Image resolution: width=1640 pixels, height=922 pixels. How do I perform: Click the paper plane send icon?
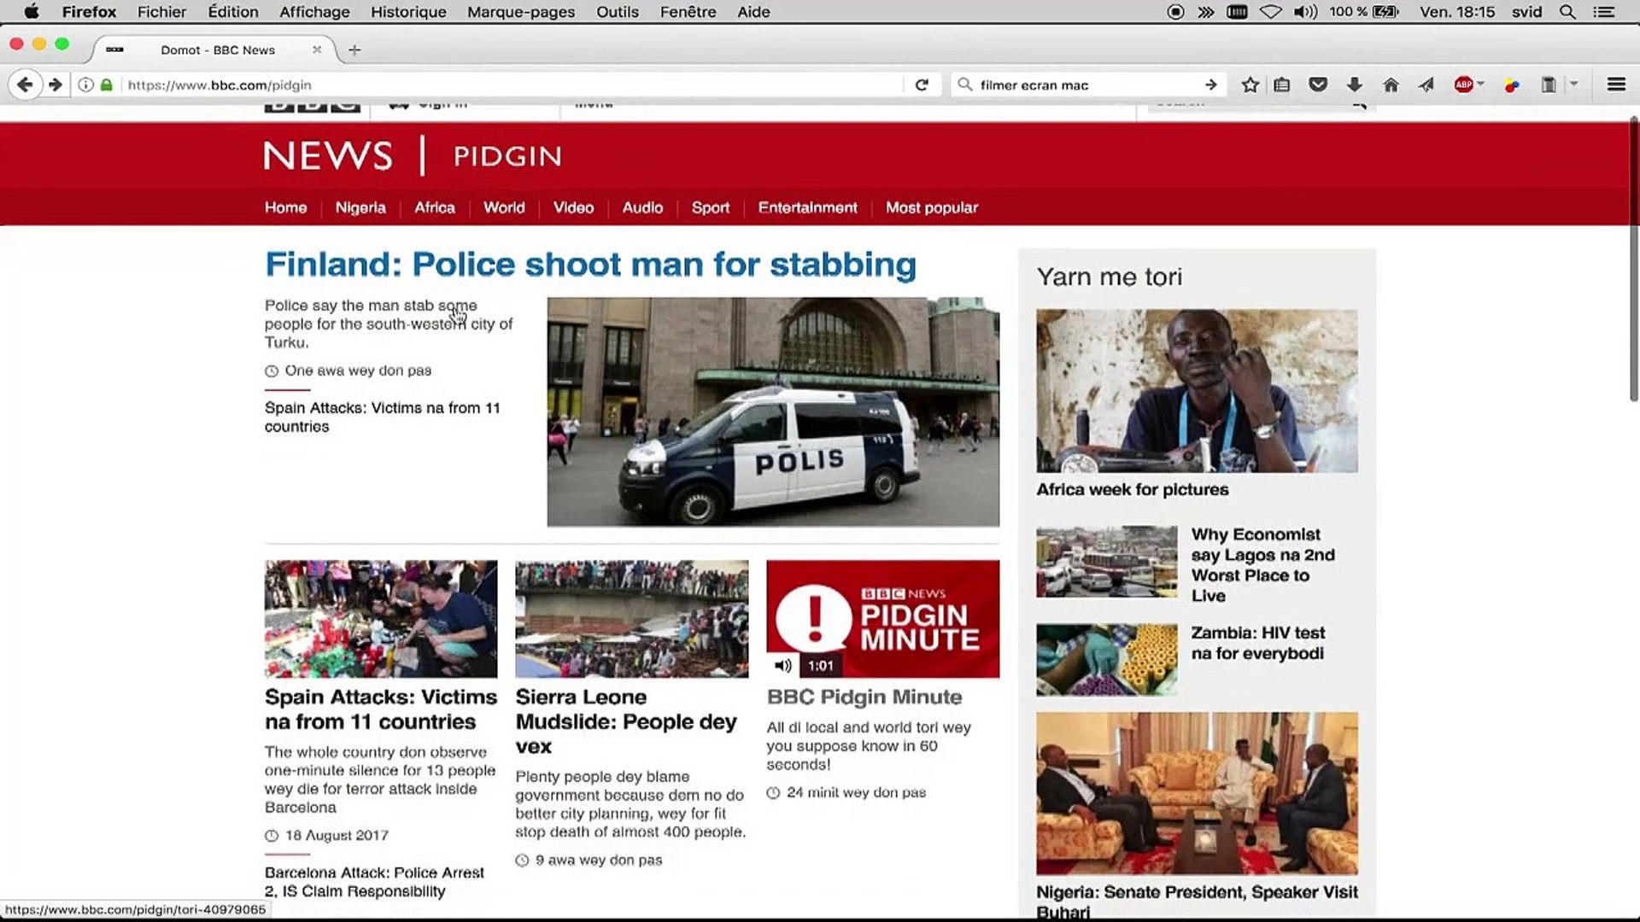pyautogui.click(x=1426, y=85)
